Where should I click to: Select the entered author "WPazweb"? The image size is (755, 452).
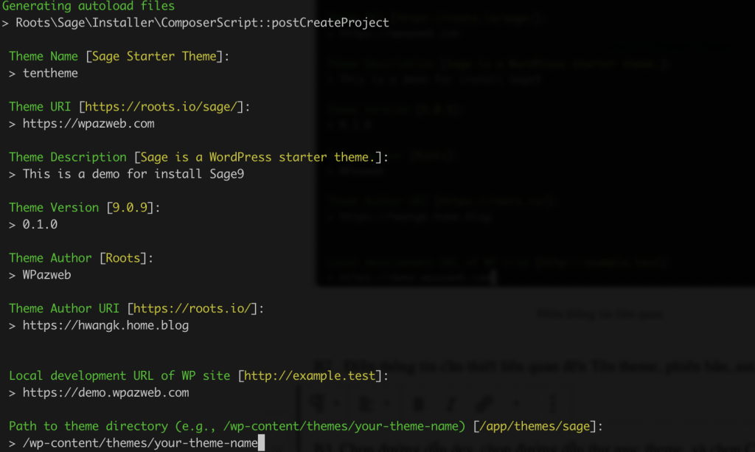46,275
